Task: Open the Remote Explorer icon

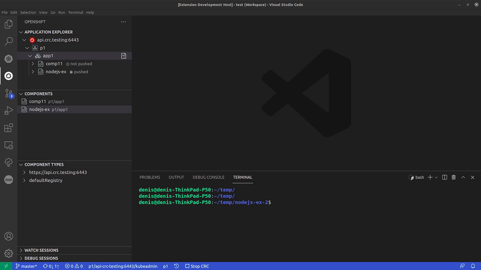Action: pyautogui.click(x=8, y=145)
